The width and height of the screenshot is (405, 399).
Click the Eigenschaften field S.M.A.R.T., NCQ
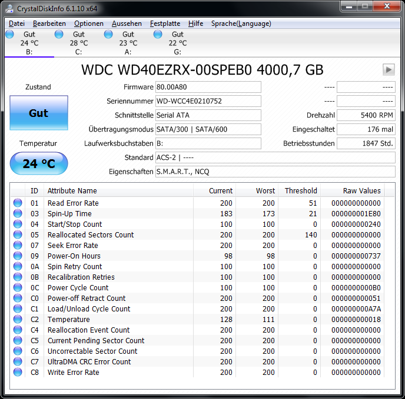coord(275,172)
